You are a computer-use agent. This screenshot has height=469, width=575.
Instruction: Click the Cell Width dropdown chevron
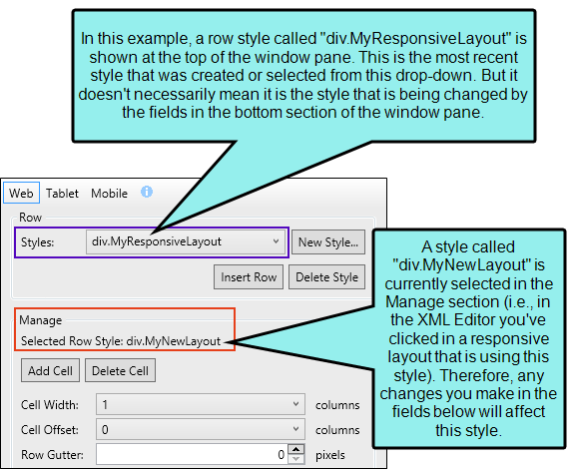[295, 404]
